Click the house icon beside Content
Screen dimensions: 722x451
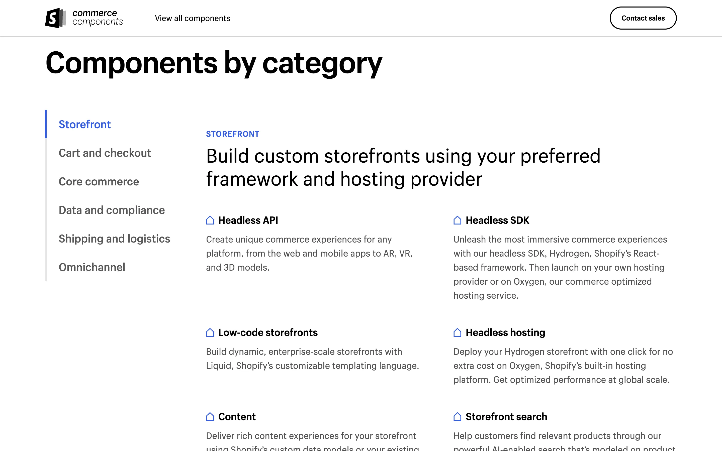tap(210, 416)
